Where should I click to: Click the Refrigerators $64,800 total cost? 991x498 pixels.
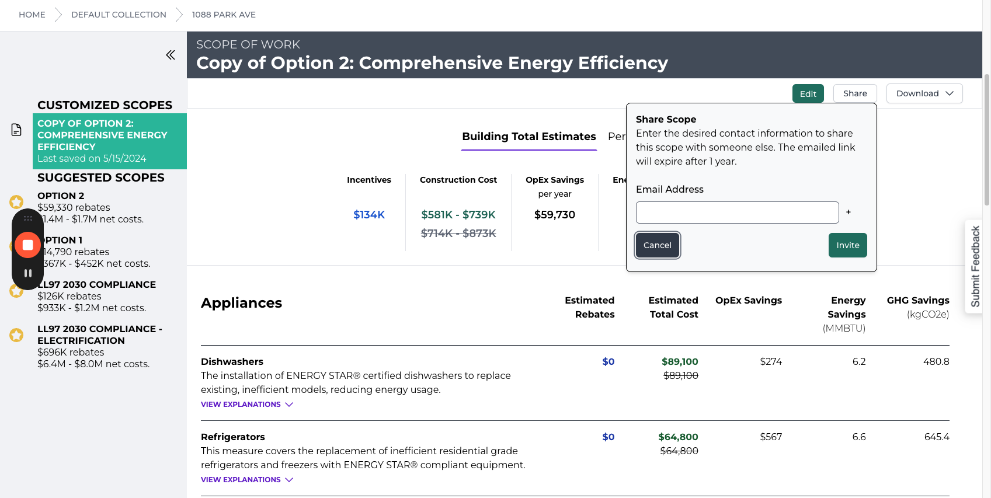click(x=678, y=437)
